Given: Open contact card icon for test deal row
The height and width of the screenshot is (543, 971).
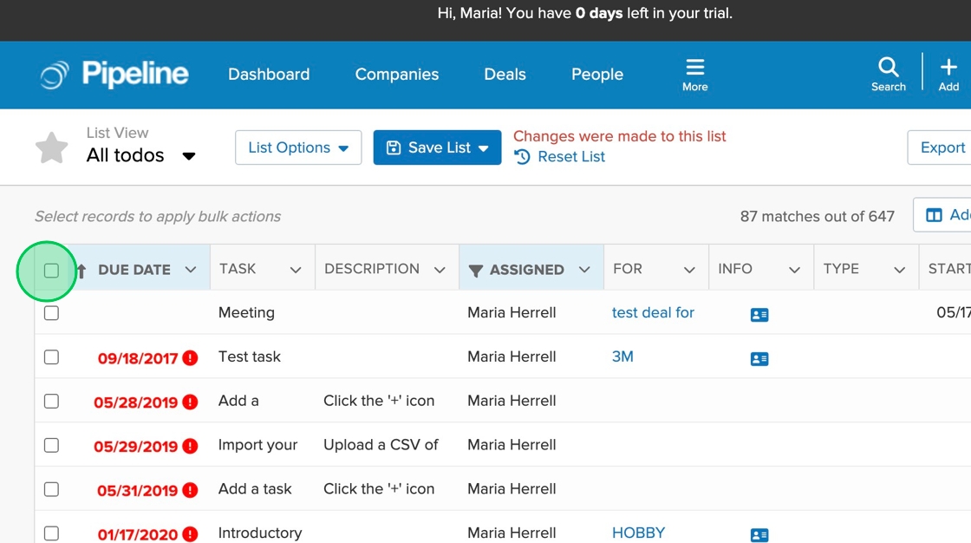Looking at the screenshot, I should [x=759, y=314].
